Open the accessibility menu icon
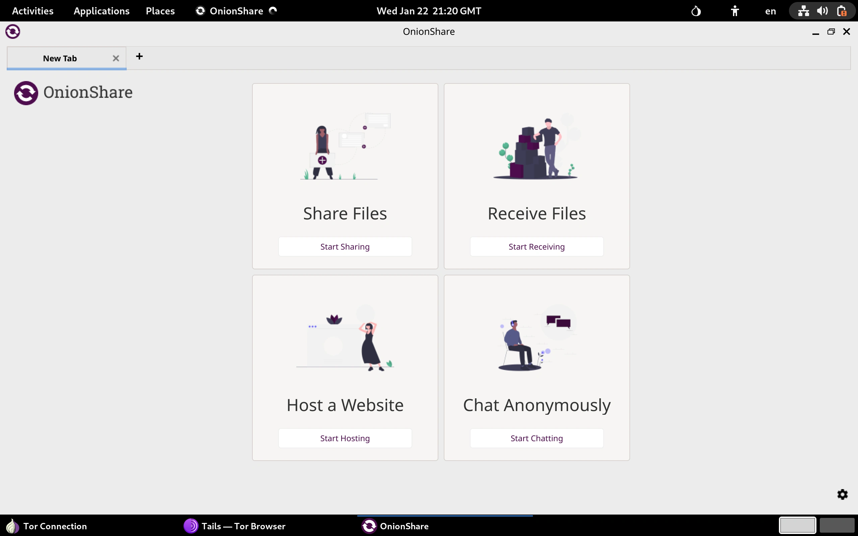The height and width of the screenshot is (536, 858). 735,11
